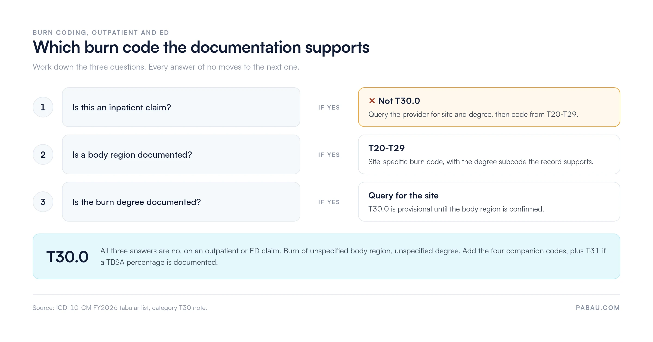653x342 pixels.
Task: Click the 'Not T30.0' heading
Action: point(399,101)
